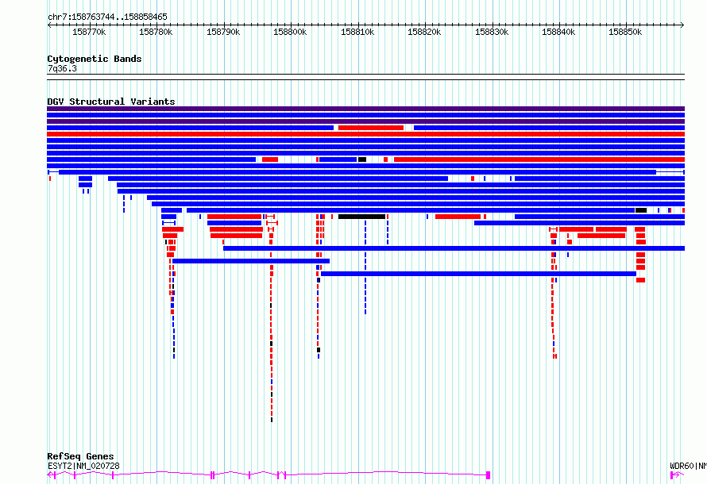Click the 158770k ruler tick label
The image size is (707, 484).
point(89,32)
